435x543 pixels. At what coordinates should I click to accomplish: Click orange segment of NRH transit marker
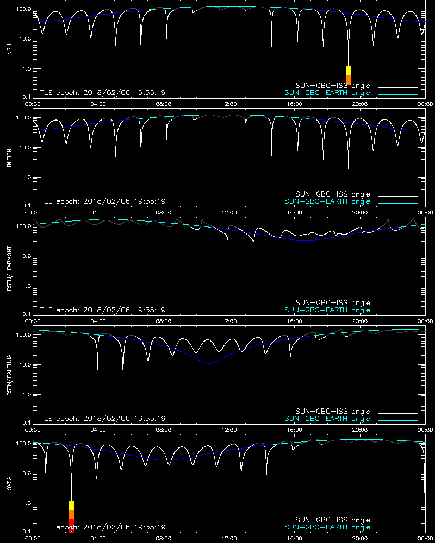click(349, 80)
